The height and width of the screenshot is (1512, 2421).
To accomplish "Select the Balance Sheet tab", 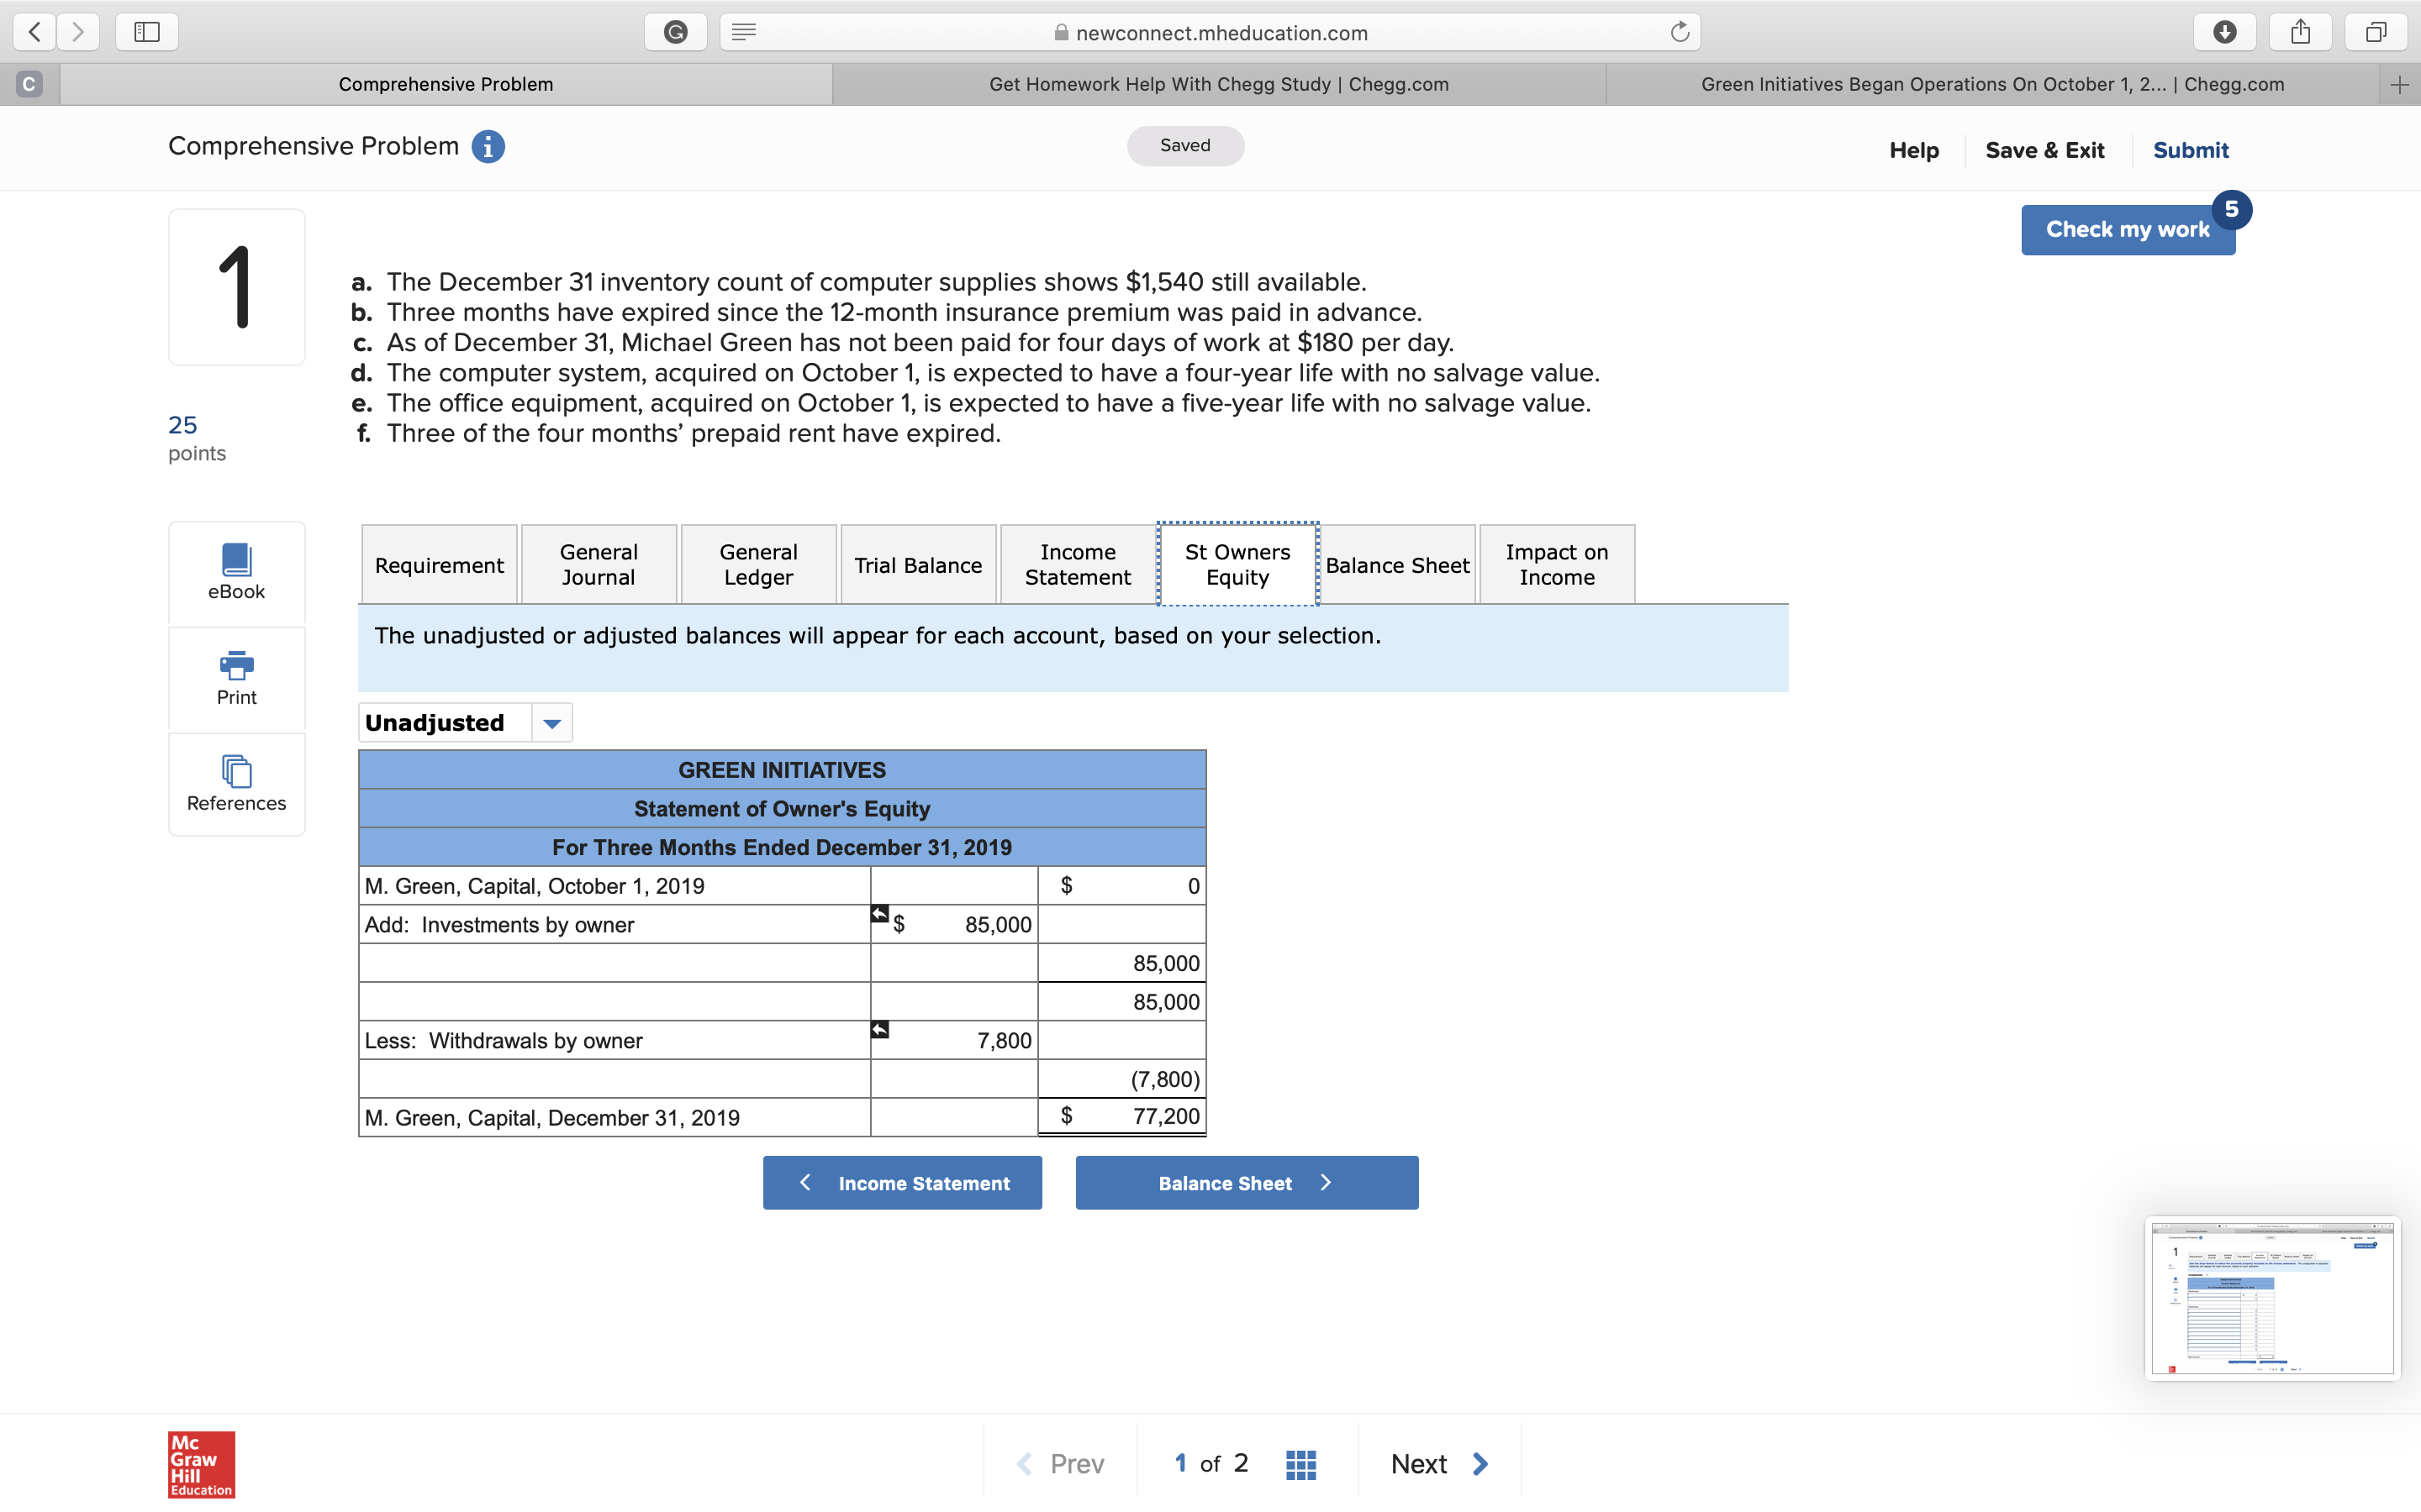I will click(1396, 564).
